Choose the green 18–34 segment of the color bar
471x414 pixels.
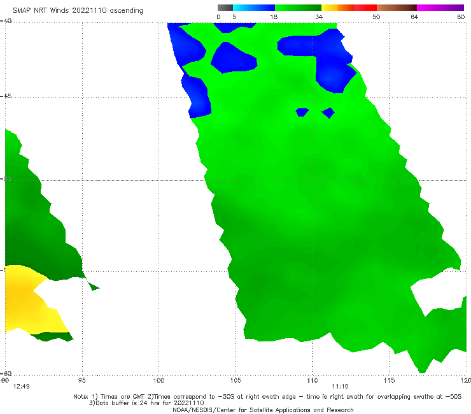[x=298, y=8]
